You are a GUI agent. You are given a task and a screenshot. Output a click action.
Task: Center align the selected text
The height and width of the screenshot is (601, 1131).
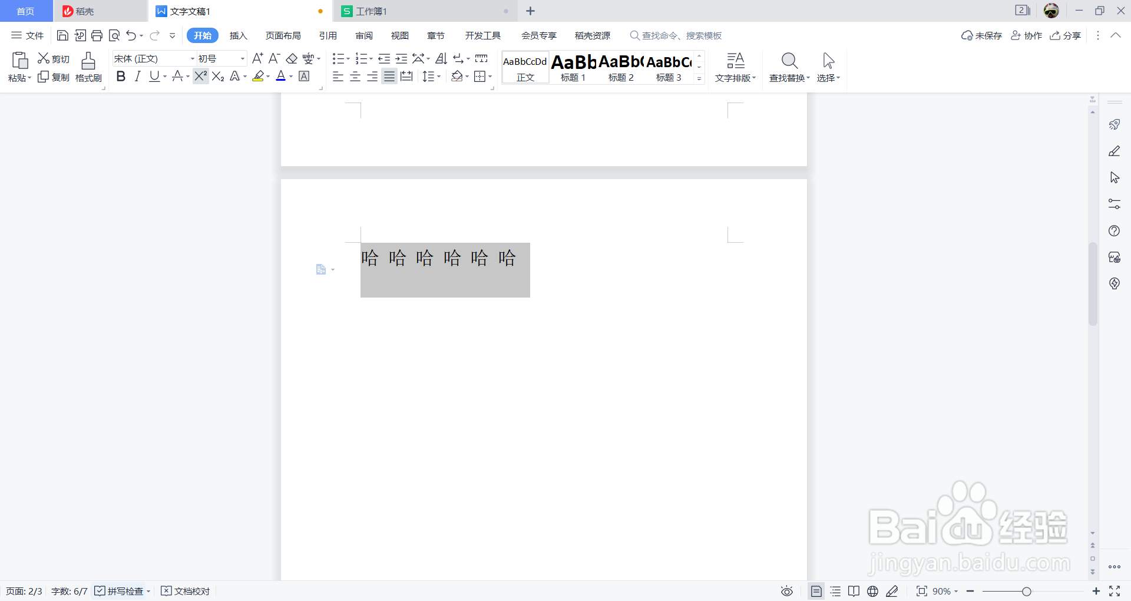tap(355, 76)
